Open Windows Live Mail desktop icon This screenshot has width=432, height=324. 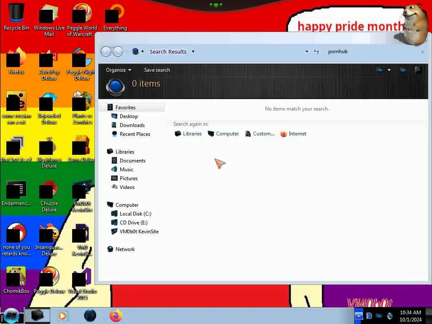pyautogui.click(x=49, y=20)
